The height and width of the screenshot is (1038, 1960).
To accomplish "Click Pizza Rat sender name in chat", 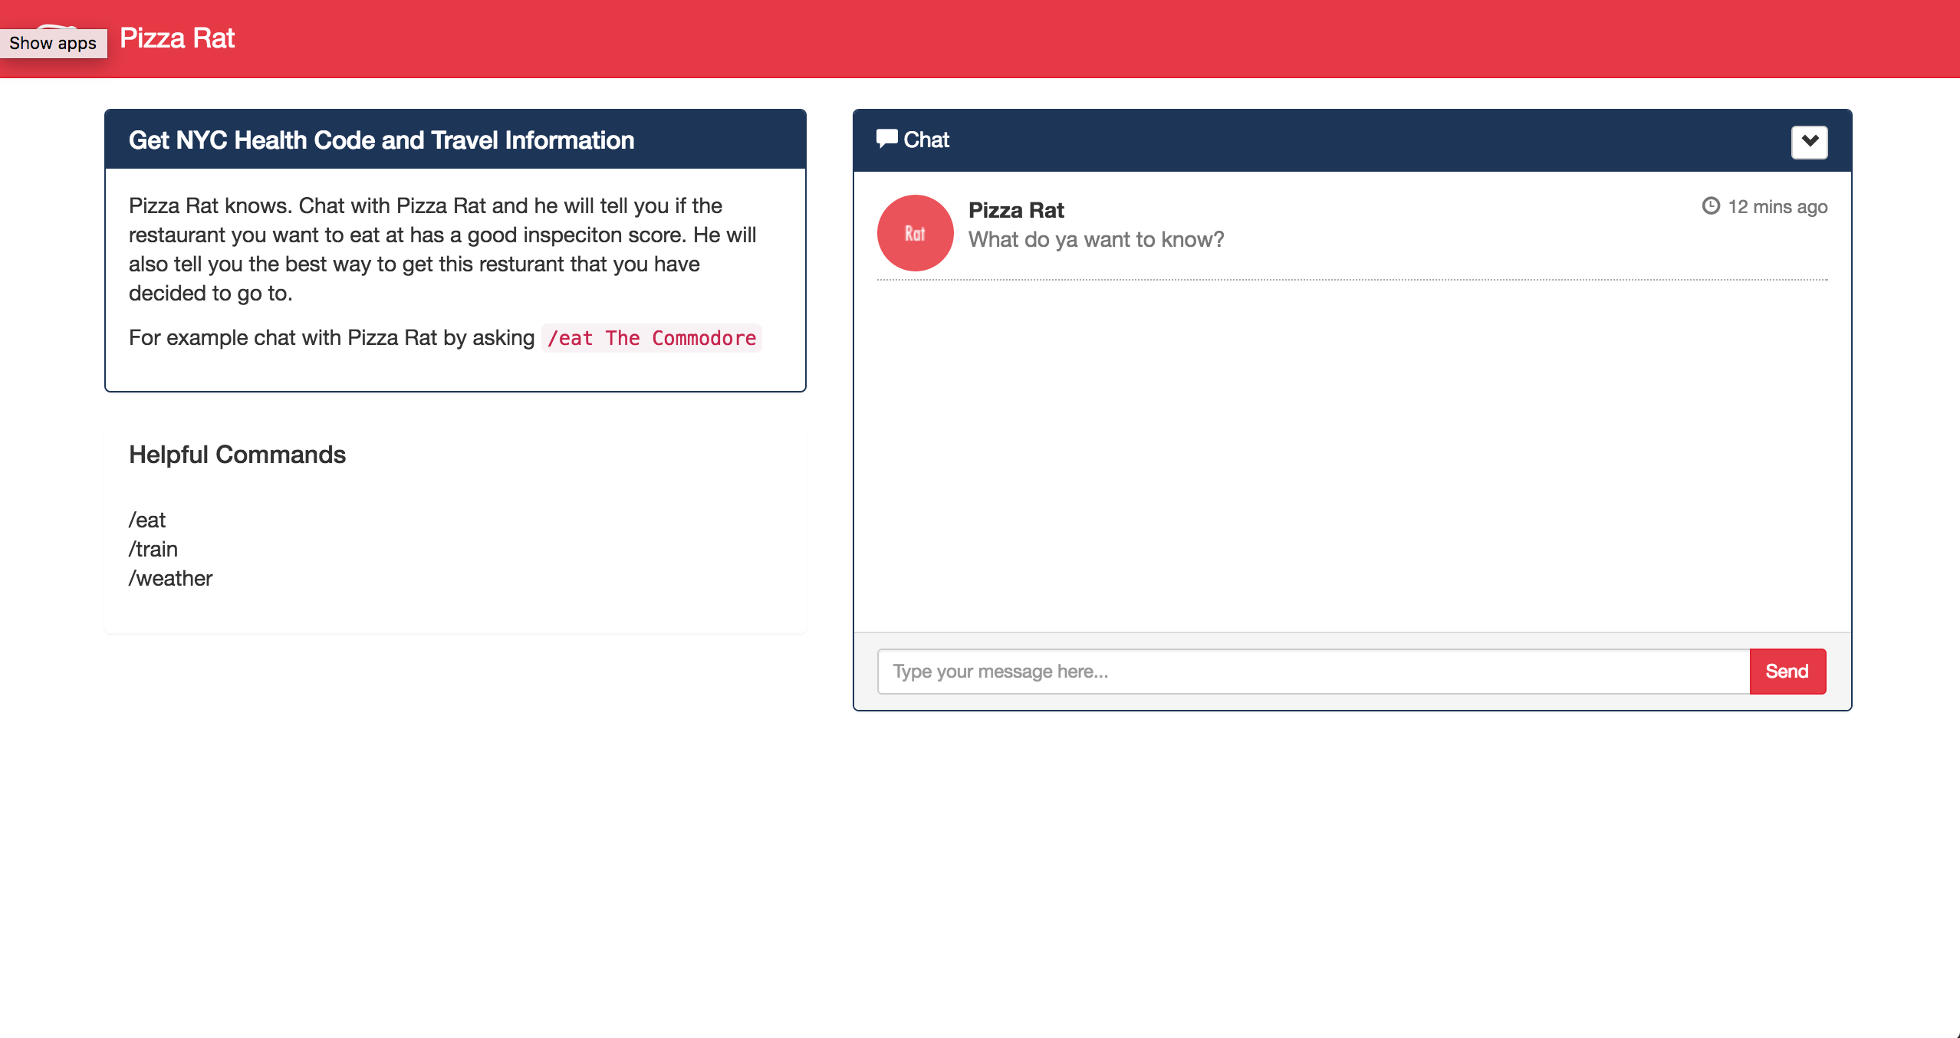I will (1015, 210).
